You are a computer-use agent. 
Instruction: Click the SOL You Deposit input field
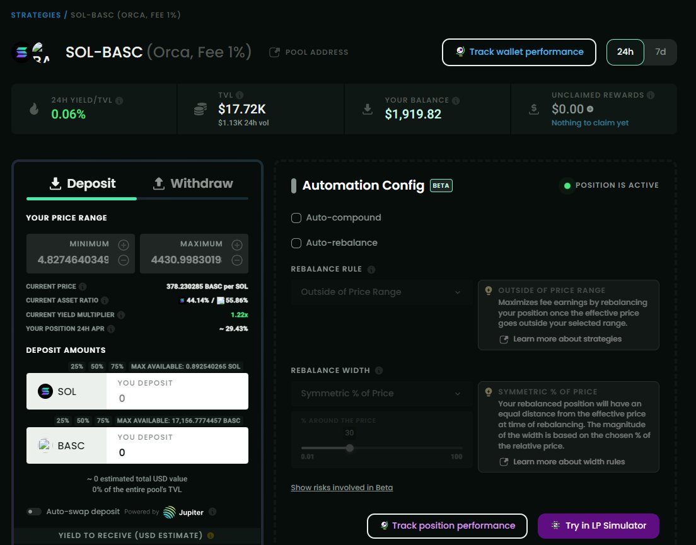[177, 391]
